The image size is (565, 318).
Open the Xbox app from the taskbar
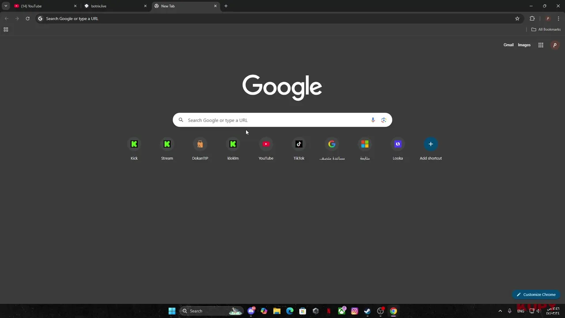click(342, 311)
